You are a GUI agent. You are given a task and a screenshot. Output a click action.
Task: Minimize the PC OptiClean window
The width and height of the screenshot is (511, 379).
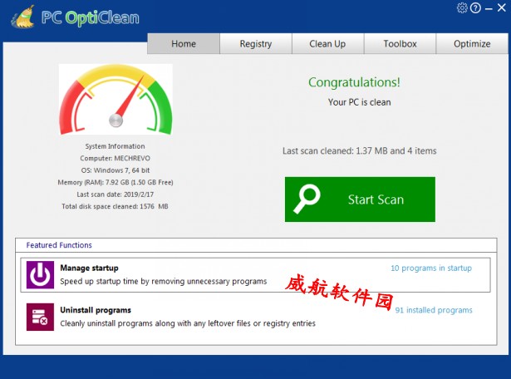click(x=489, y=9)
